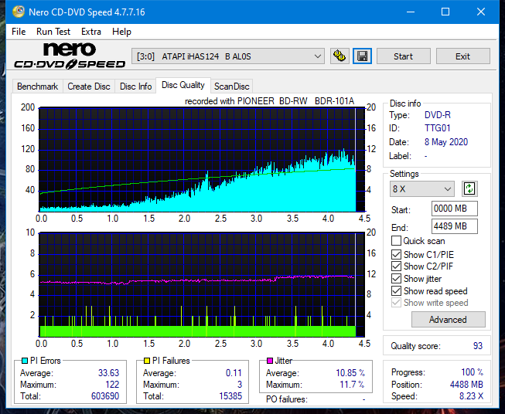
Task: Click the Position 4488 MB value
Action: (x=466, y=385)
